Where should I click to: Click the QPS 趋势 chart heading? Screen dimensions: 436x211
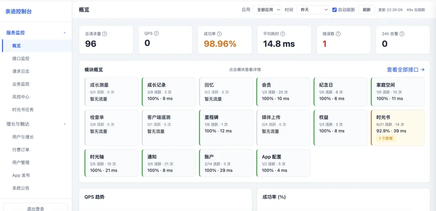tap(94, 197)
